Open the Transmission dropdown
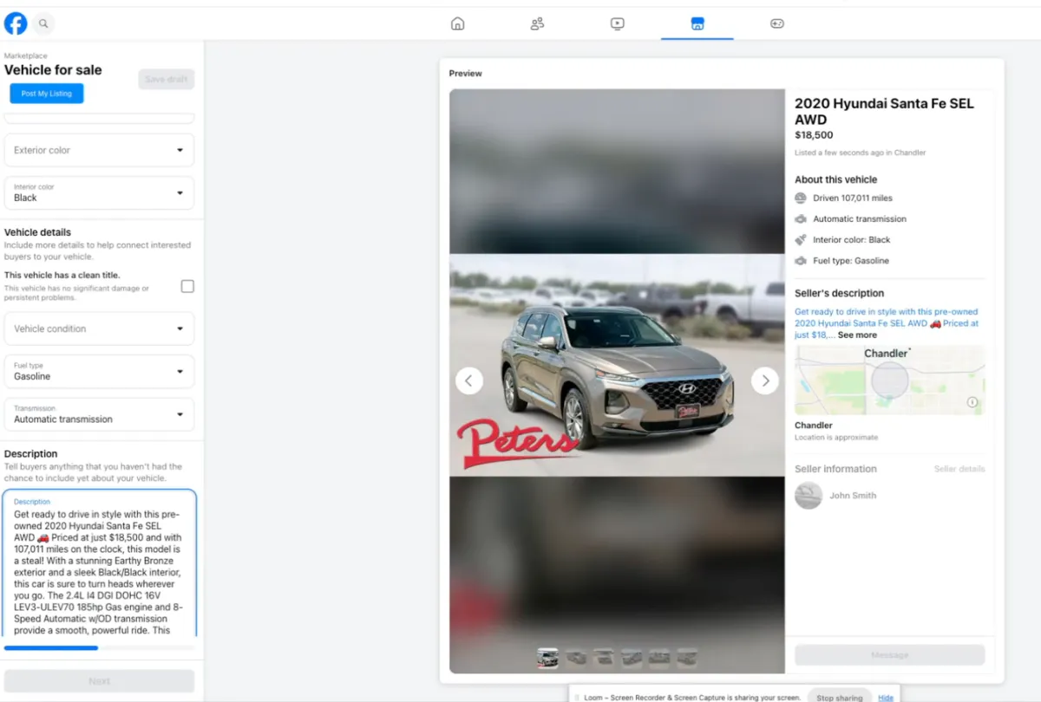The width and height of the screenshot is (1041, 702). [99, 413]
